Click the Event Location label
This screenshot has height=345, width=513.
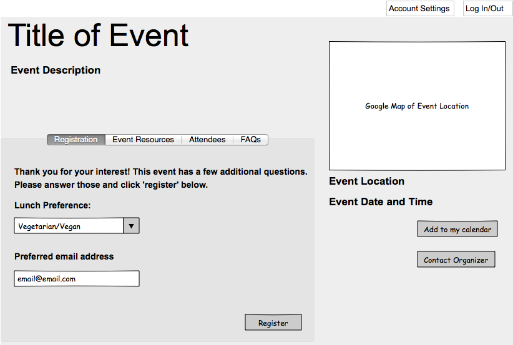(x=366, y=181)
